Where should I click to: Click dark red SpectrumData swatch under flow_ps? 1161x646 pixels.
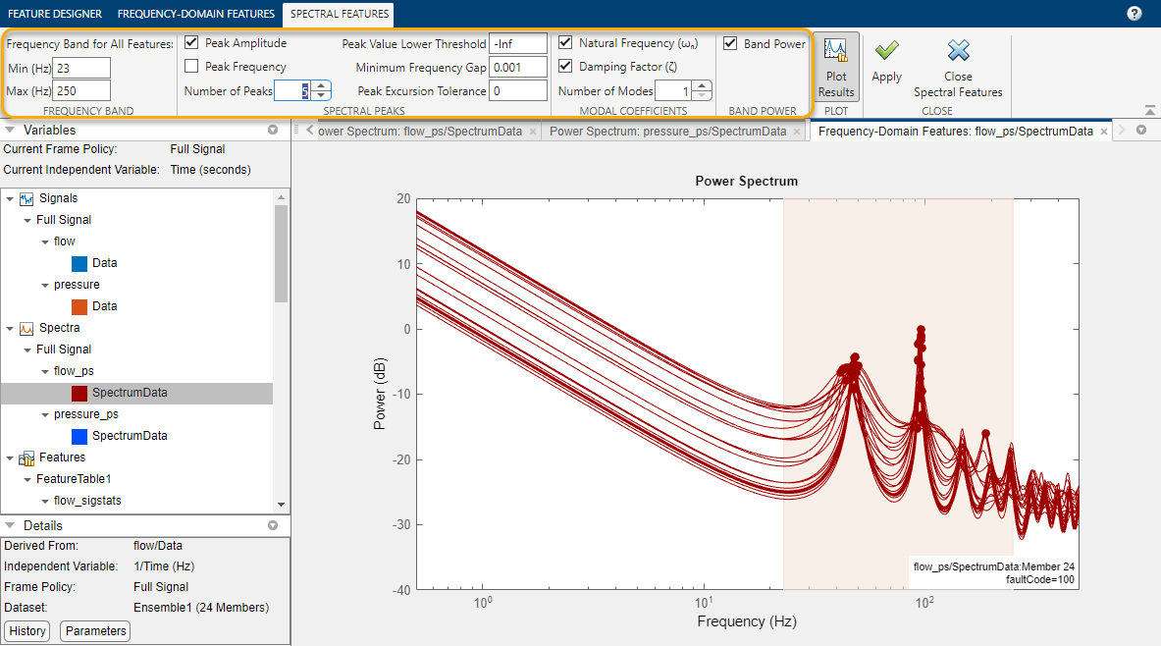pyautogui.click(x=79, y=394)
